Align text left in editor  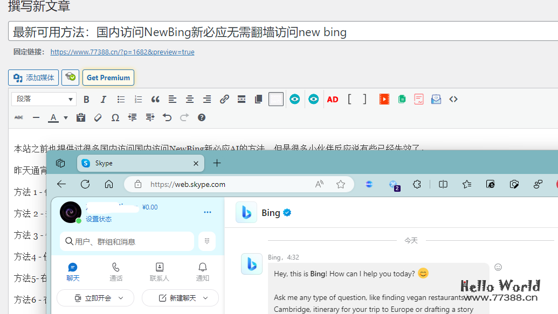click(172, 99)
